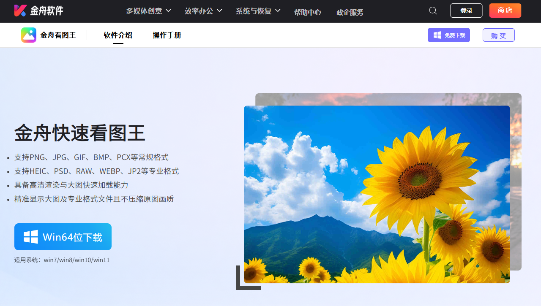Screen dimensions: 541x306
Task: Select the sunflower preview image
Action: click(377, 194)
